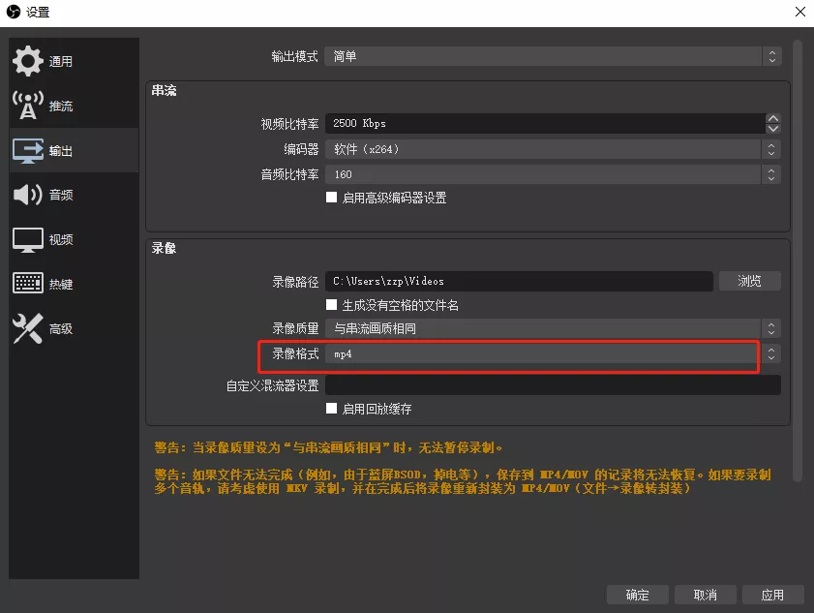Click the 通用 gear icon in sidebar
The height and width of the screenshot is (613, 814).
pyautogui.click(x=27, y=61)
